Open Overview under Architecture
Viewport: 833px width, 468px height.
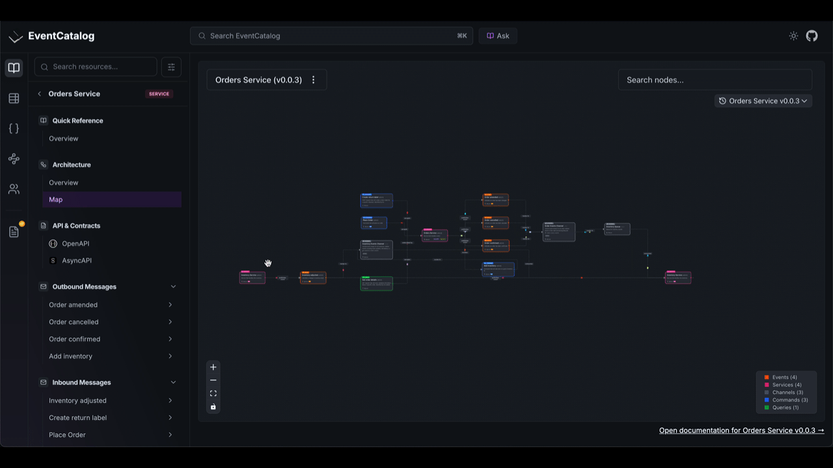[63, 183]
